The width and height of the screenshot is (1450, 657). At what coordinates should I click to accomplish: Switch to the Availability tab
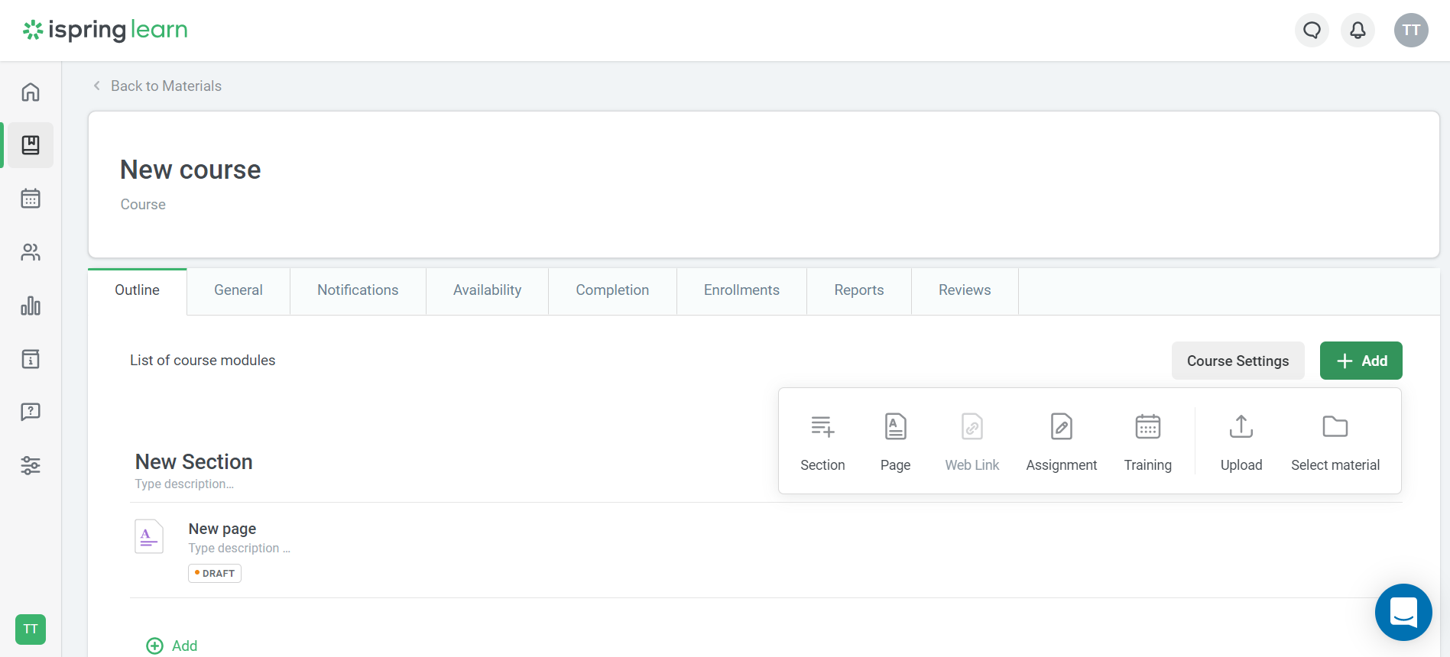[x=488, y=290]
